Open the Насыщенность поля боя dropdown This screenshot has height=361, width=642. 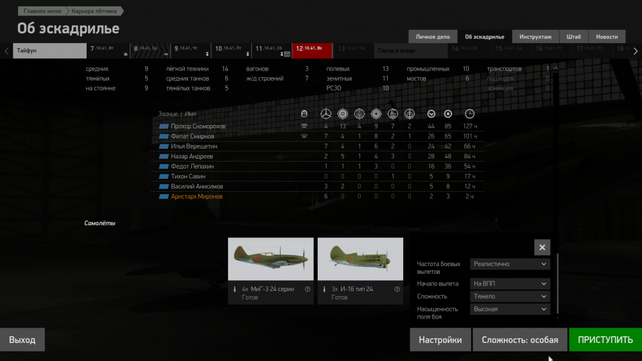(x=510, y=309)
